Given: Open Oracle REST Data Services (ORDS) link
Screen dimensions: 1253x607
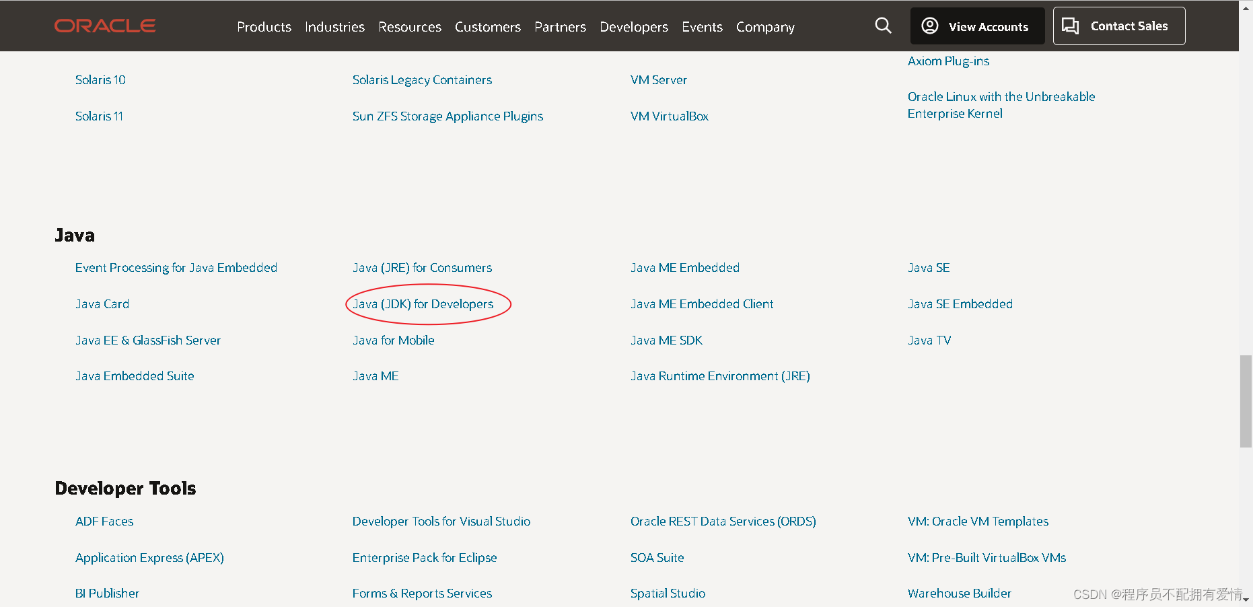Looking at the screenshot, I should (x=723, y=522).
